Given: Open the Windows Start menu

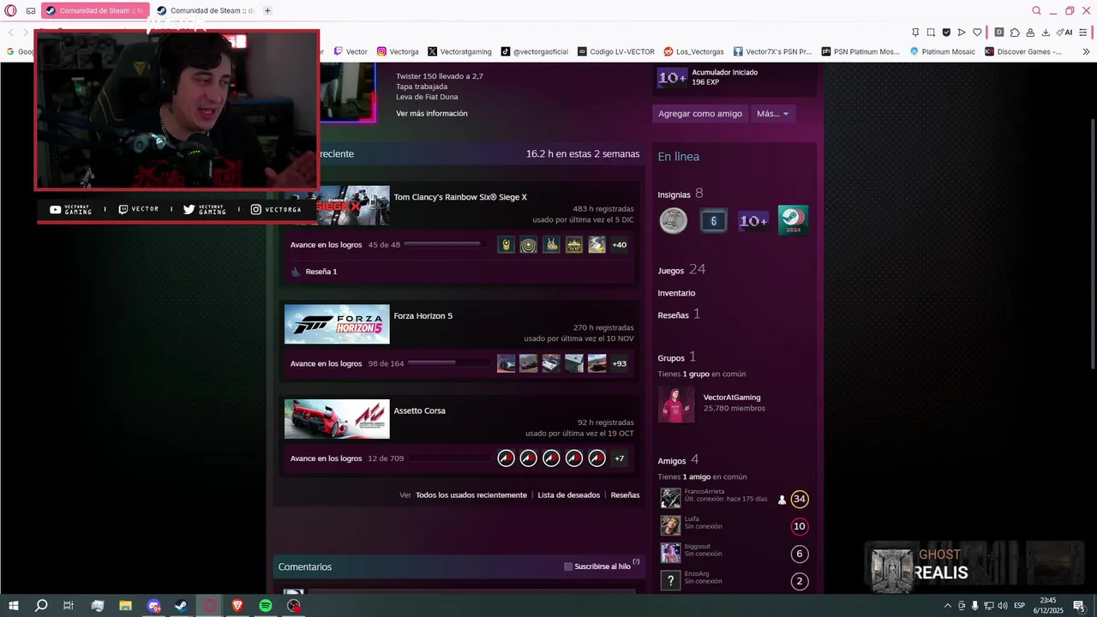Looking at the screenshot, I should pos(14,606).
